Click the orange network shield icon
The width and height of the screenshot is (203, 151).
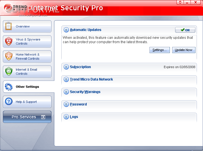pyautogui.click(x=9, y=56)
